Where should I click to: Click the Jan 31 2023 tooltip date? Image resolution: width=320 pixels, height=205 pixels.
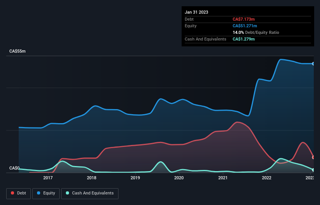coord(196,12)
